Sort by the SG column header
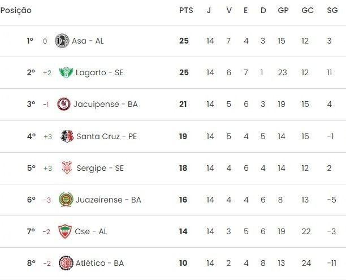 click(x=332, y=10)
